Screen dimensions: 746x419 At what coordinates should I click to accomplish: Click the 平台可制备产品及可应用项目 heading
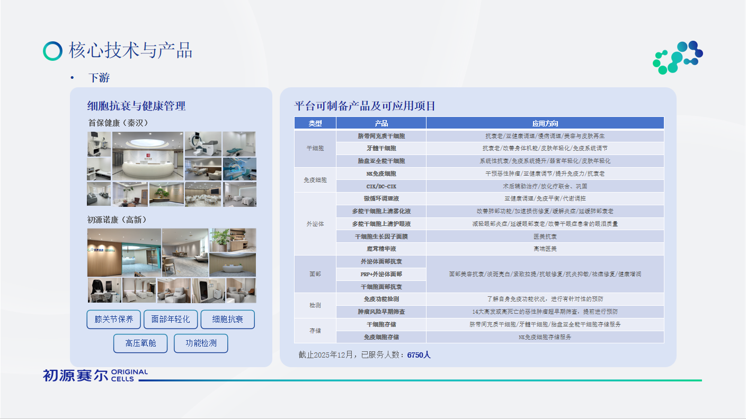(365, 106)
